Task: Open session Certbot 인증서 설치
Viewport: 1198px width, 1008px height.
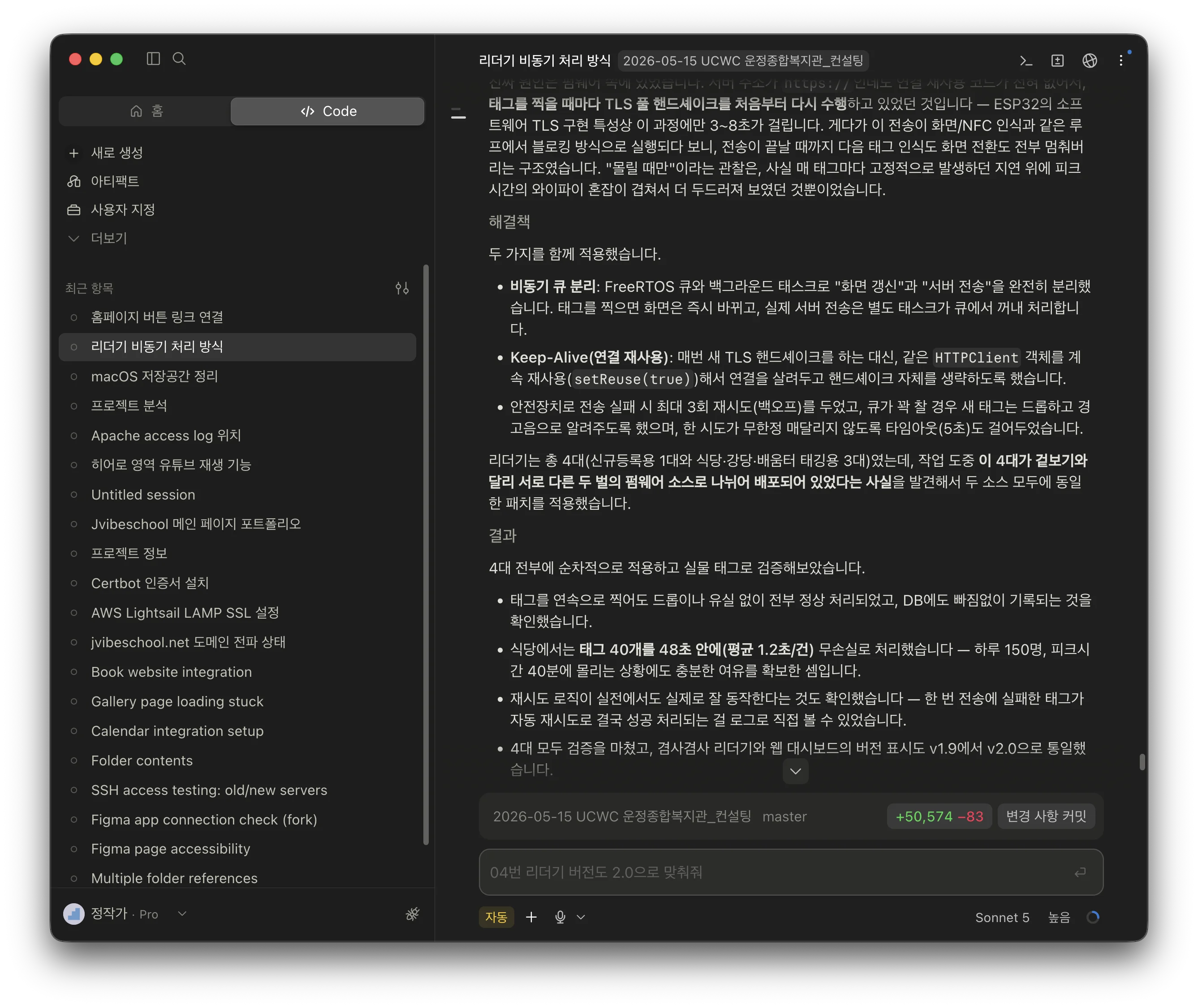Action: 237,583
